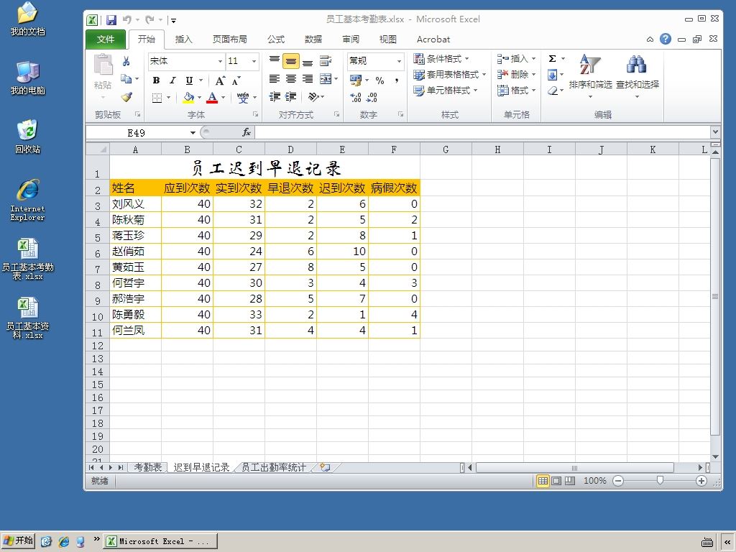This screenshot has height=552, width=736.
Task: Click the Clear eraser icon
Action: (553, 91)
